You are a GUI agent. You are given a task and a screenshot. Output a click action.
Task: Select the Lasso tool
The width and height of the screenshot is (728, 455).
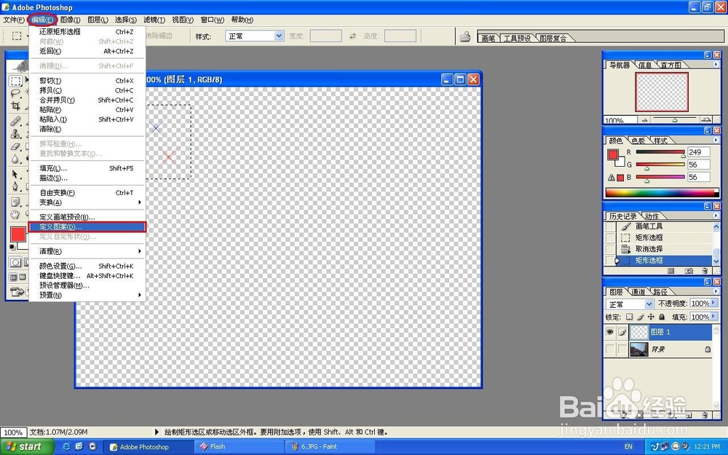pyautogui.click(x=16, y=93)
